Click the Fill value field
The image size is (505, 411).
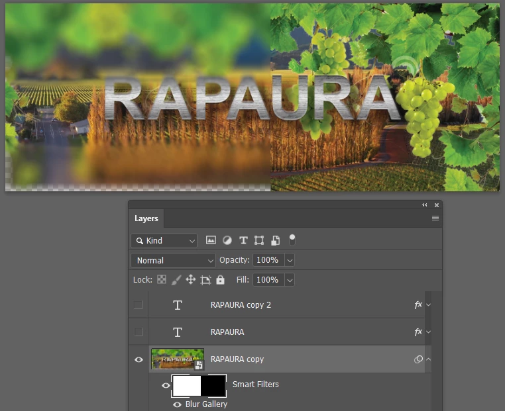268,280
